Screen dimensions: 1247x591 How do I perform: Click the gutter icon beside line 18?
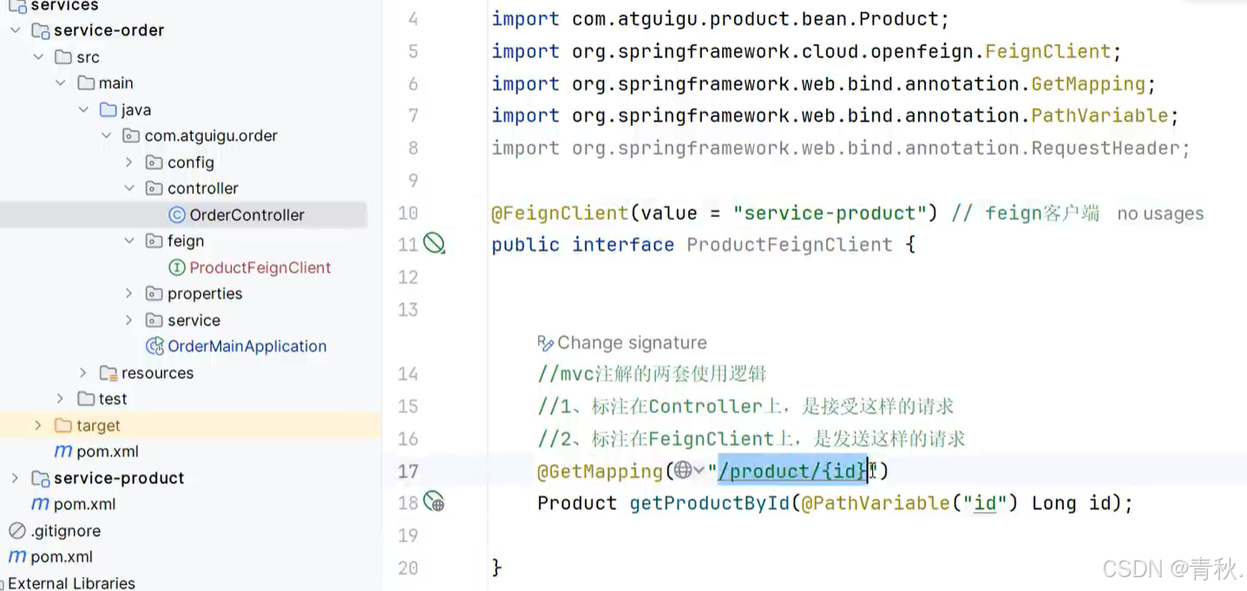click(434, 502)
